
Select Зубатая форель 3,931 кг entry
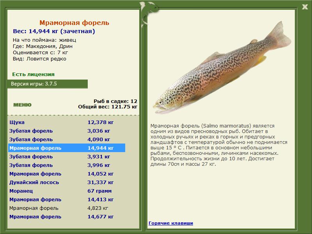pyautogui.click(x=66, y=157)
